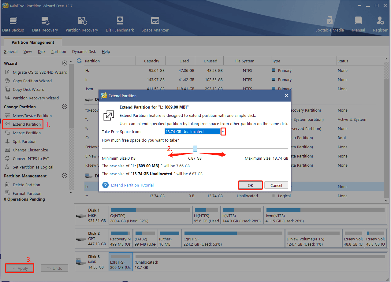Open the Help menu
This screenshot has width=391, height=282.
[106, 52]
